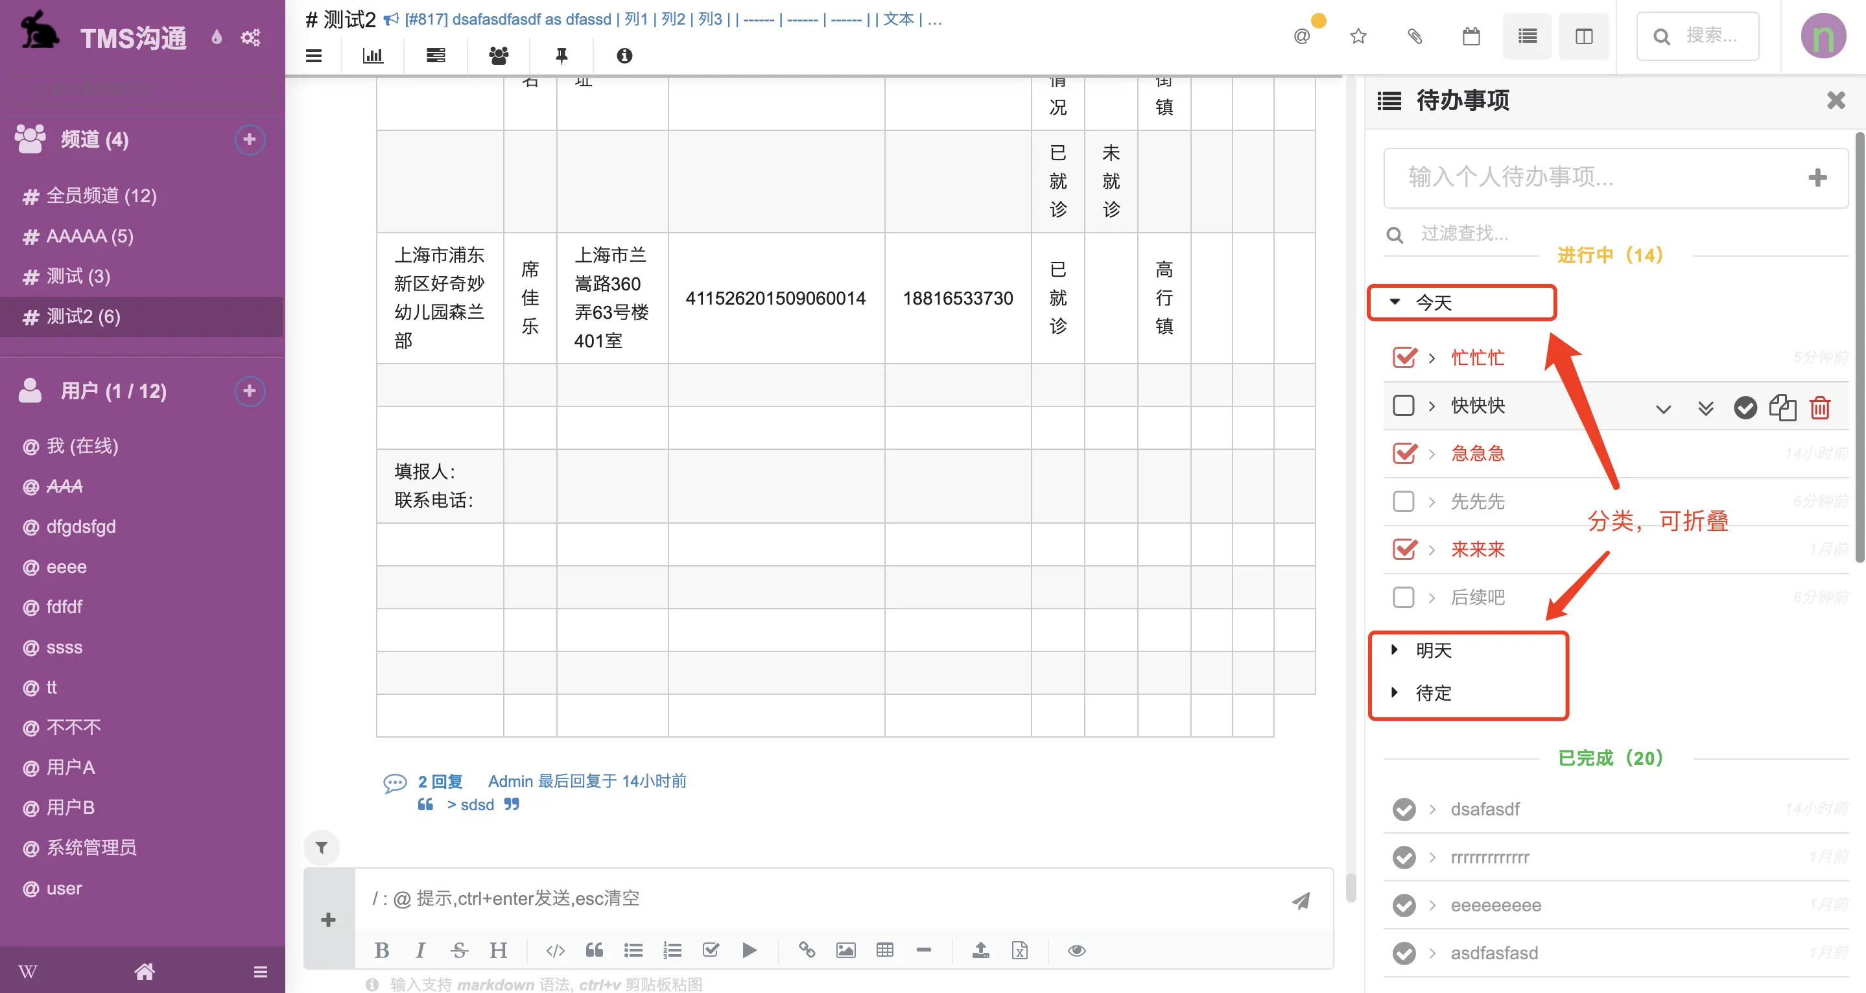Click the top search box
The height and width of the screenshot is (993, 1866).
pos(1697,36)
